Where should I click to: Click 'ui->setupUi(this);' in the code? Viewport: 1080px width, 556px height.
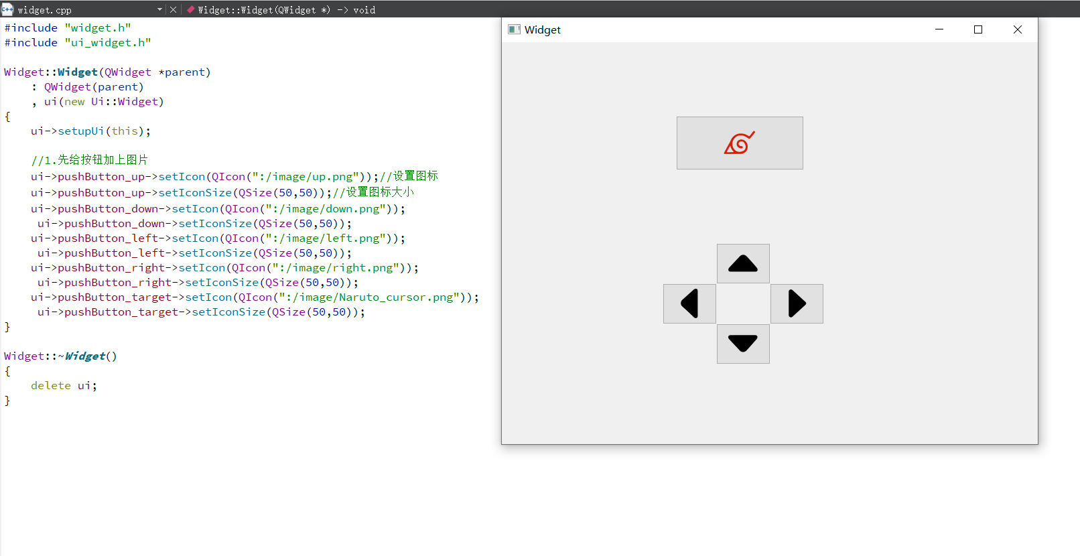tap(91, 131)
